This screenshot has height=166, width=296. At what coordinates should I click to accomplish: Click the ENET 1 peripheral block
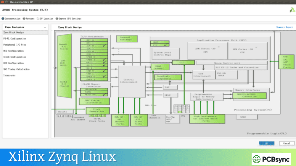pyautogui.click(x=94, y=79)
